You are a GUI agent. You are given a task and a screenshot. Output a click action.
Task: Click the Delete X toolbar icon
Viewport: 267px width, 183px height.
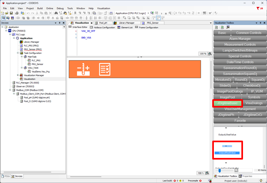tap(51, 13)
